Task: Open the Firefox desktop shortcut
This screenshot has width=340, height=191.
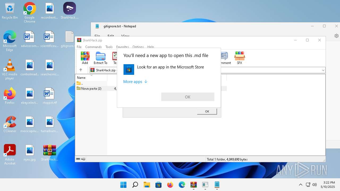Action: 10,96
